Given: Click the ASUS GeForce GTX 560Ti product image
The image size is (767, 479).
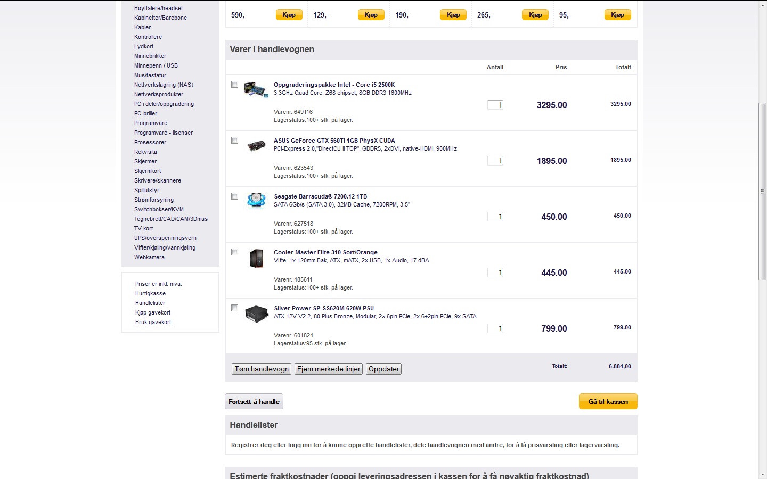Looking at the screenshot, I should click(256, 145).
